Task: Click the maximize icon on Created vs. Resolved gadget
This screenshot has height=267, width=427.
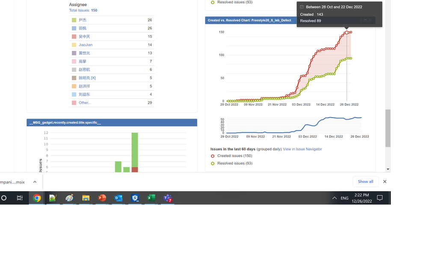Action: pyautogui.click(x=365, y=21)
